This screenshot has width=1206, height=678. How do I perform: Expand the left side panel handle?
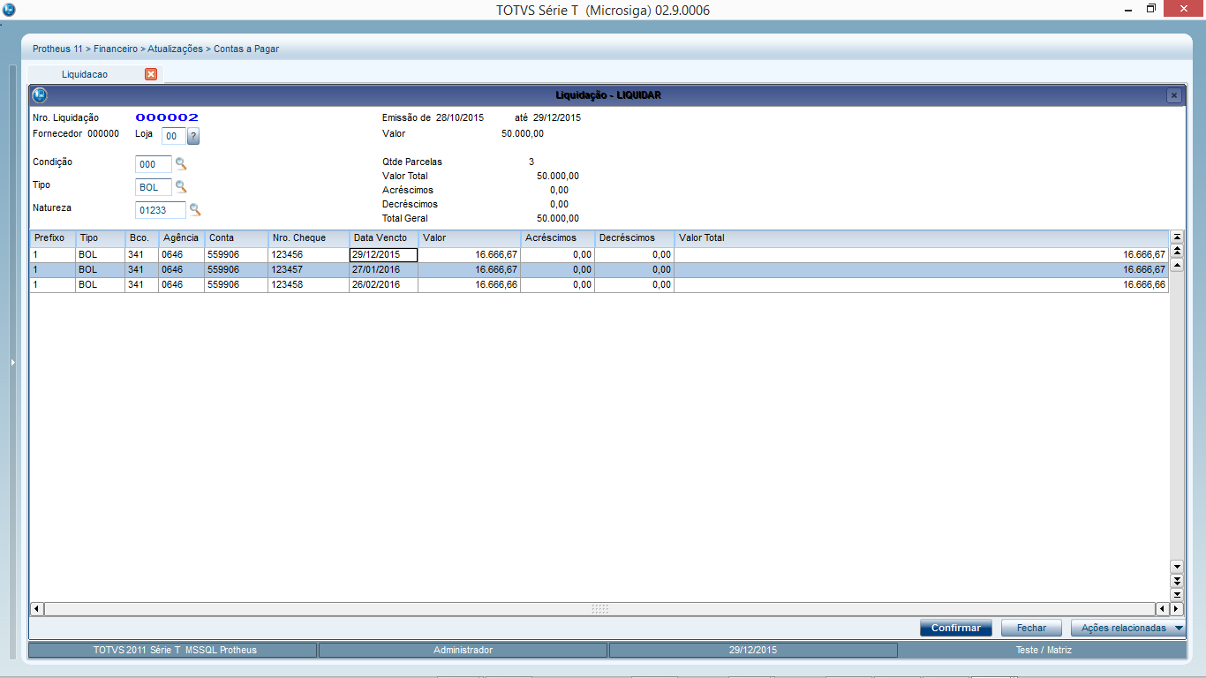[x=12, y=362]
